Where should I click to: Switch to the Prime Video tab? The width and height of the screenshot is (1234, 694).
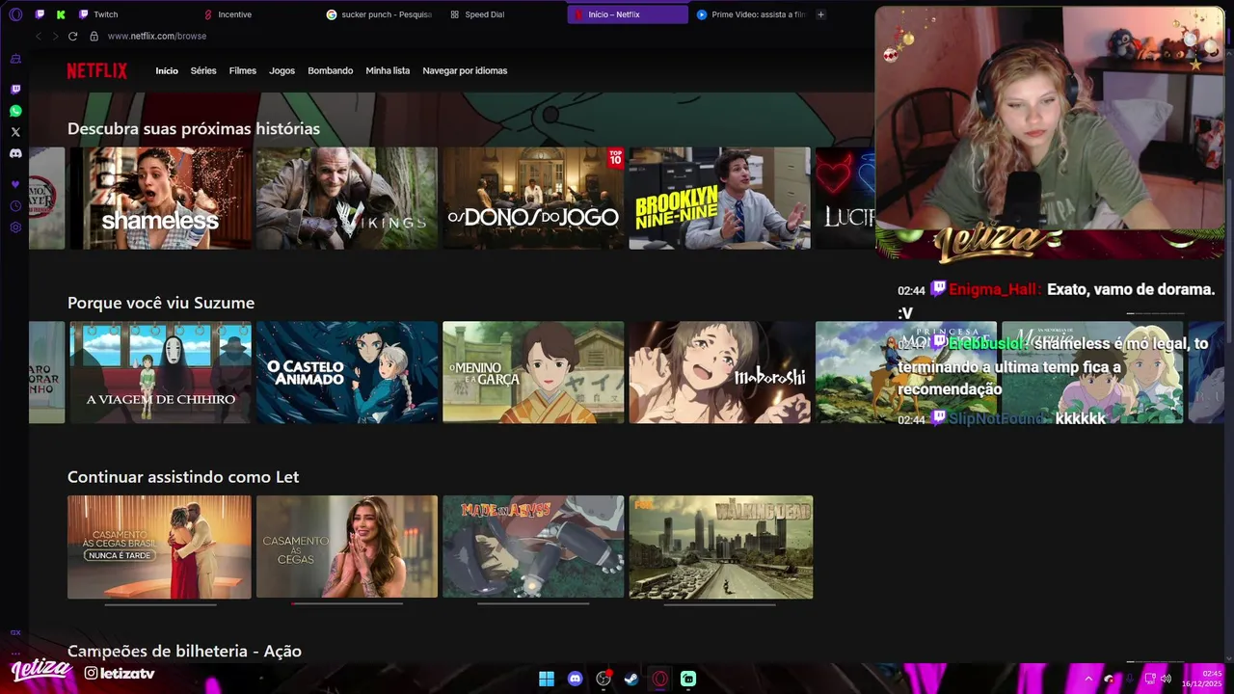click(751, 14)
